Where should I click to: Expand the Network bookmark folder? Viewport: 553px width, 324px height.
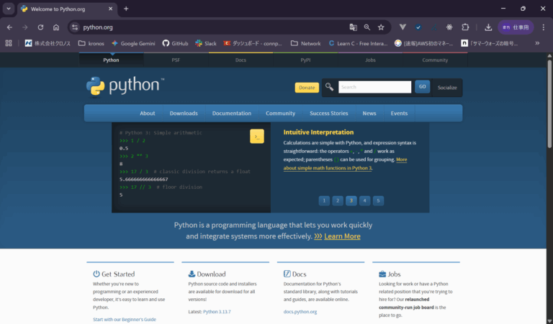tap(306, 43)
